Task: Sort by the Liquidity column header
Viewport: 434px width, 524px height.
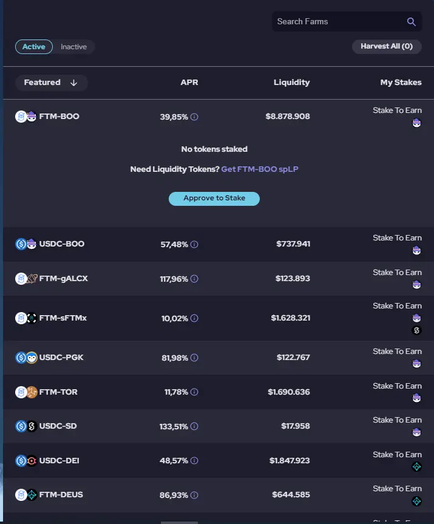Action: pyautogui.click(x=292, y=83)
